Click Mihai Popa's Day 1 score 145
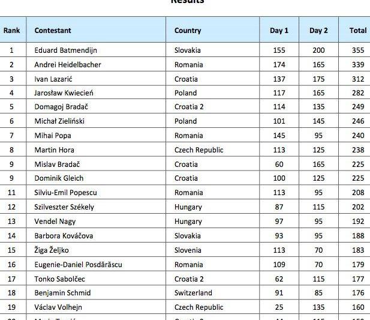Viewport: 370px width, 320px height. point(279,136)
